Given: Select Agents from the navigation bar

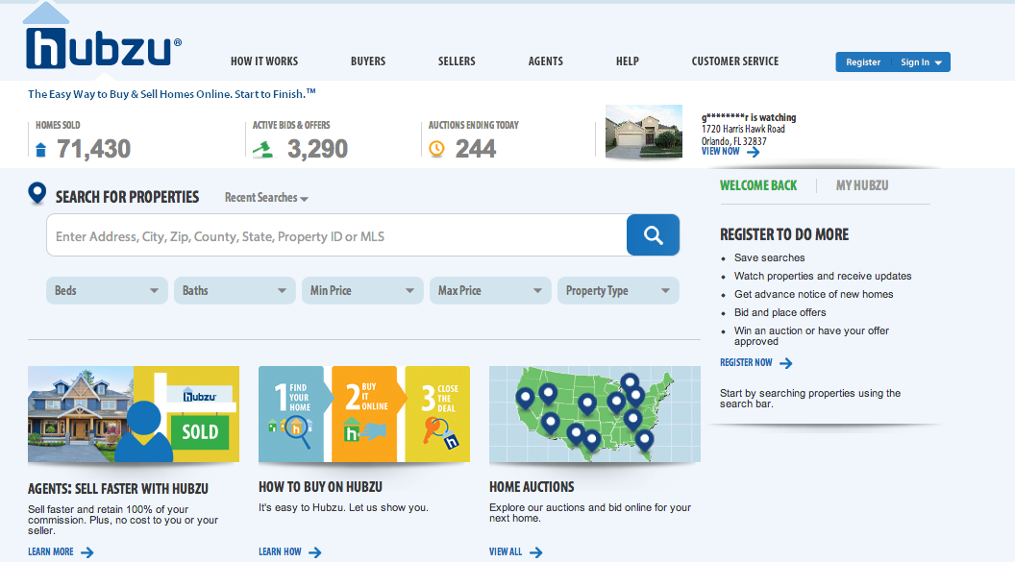Looking at the screenshot, I should click(x=545, y=61).
